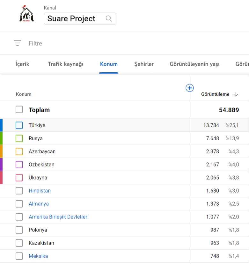
Task: Click the Polonya views value 987
Action: point(215,230)
